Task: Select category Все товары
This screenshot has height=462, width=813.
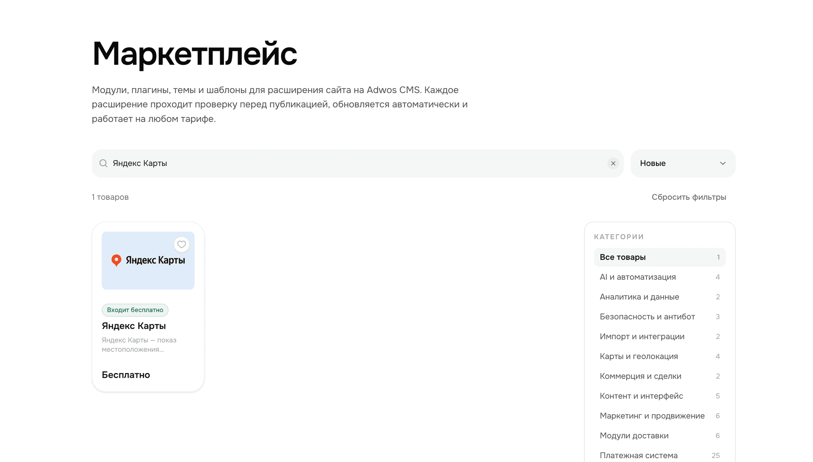Action: coord(660,257)
